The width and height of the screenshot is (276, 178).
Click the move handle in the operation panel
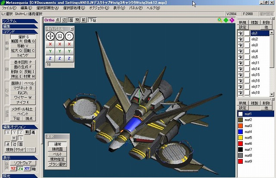click(50, 36)
